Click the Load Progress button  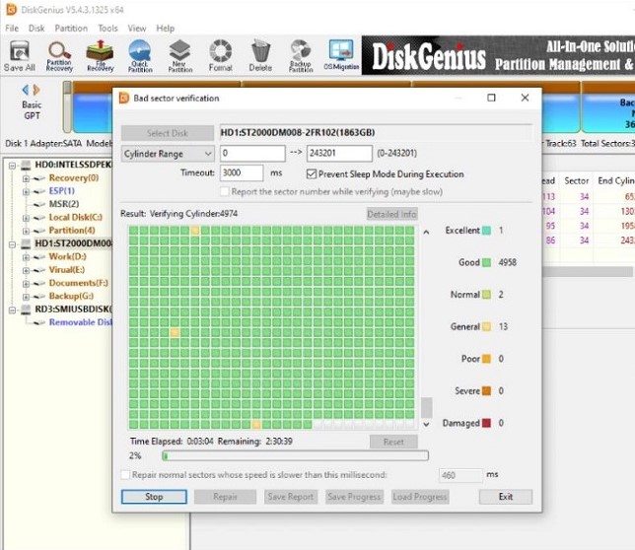click(x=420, y=497)
